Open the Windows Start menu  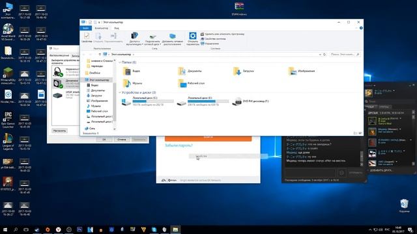click(5, 229)
